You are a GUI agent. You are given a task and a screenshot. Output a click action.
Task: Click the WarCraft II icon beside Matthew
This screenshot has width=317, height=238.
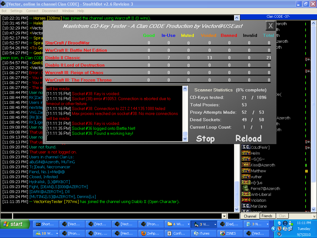(x=246, y=171)
